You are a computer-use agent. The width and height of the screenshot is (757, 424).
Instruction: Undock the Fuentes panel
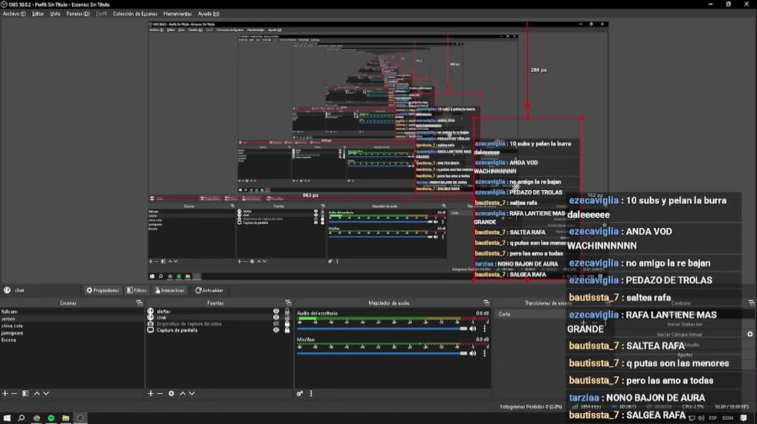point(288,303)
